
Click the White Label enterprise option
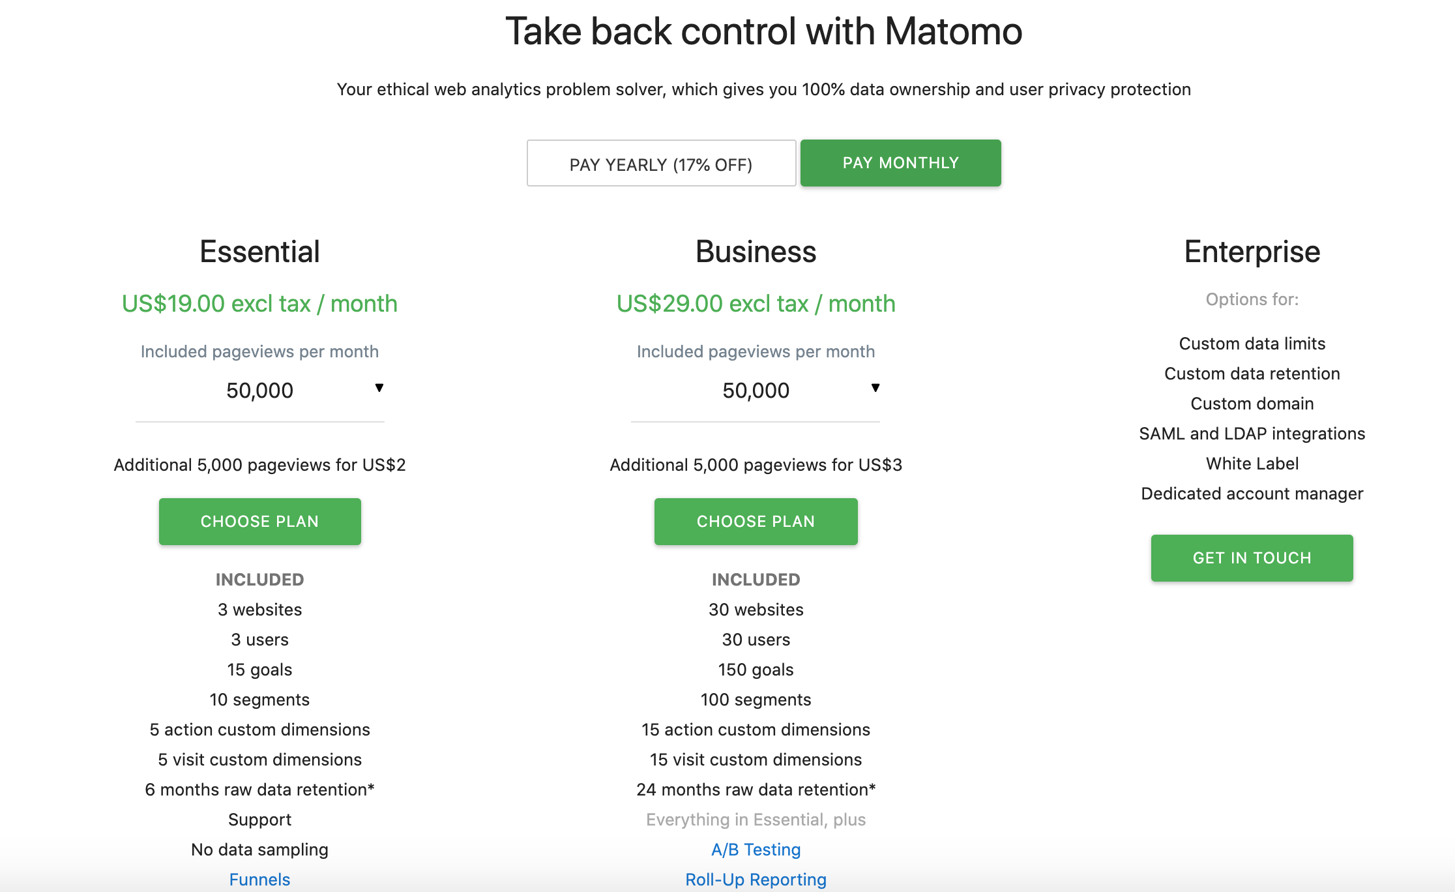click(1252, 464)
